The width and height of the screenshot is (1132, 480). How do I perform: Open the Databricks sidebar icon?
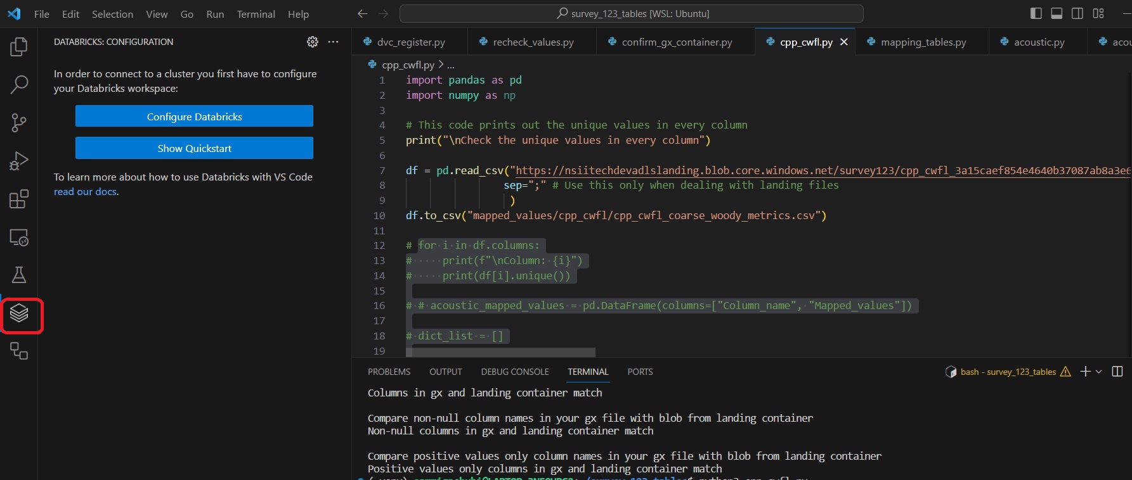tap(19, 313)
